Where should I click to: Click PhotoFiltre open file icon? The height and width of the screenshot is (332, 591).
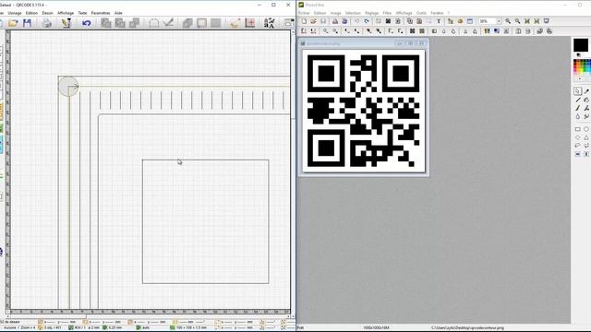pos(313,21)
